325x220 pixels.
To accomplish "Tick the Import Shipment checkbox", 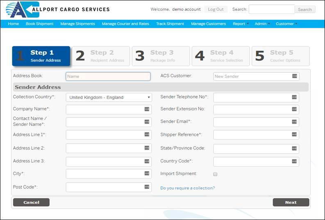I will pos(215,174).
